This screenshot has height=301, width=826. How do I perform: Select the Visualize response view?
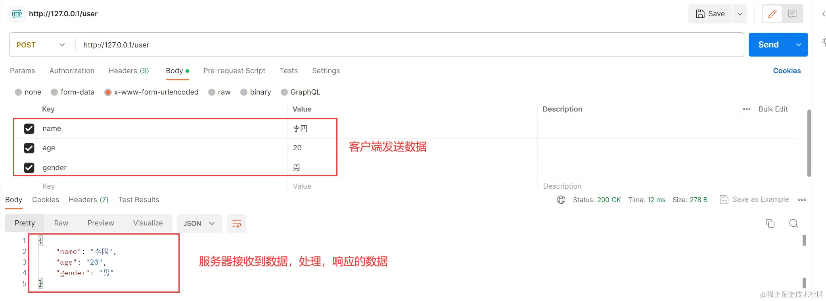(x=148, y=223)
